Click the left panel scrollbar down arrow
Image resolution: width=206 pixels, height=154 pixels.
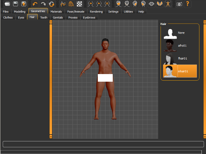pyautogui.click(x=51, y=137)
